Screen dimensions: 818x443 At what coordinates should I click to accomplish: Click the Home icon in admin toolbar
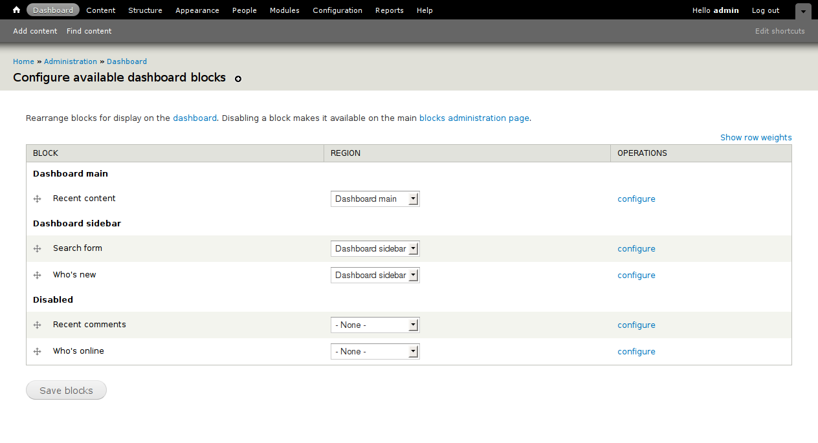[x=17, y=10]
